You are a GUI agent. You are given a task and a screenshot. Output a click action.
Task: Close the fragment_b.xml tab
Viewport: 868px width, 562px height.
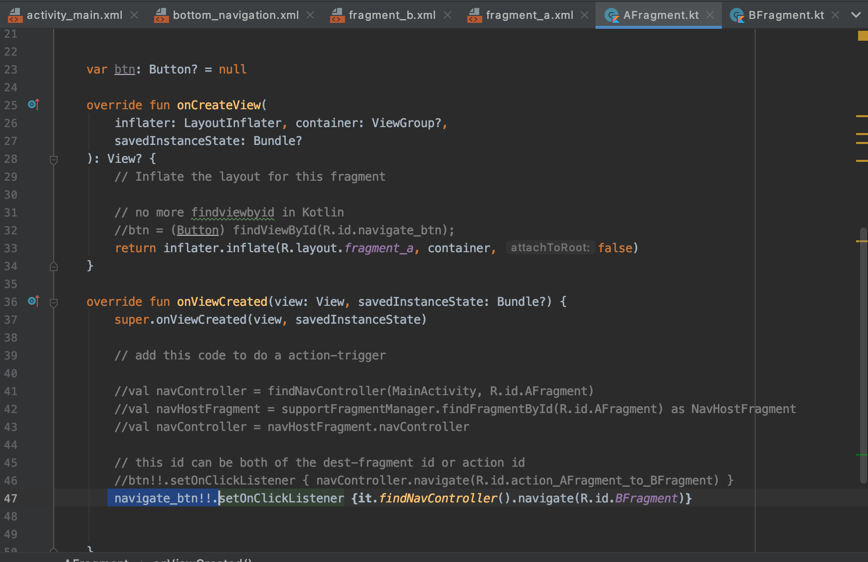coord(447,15)
